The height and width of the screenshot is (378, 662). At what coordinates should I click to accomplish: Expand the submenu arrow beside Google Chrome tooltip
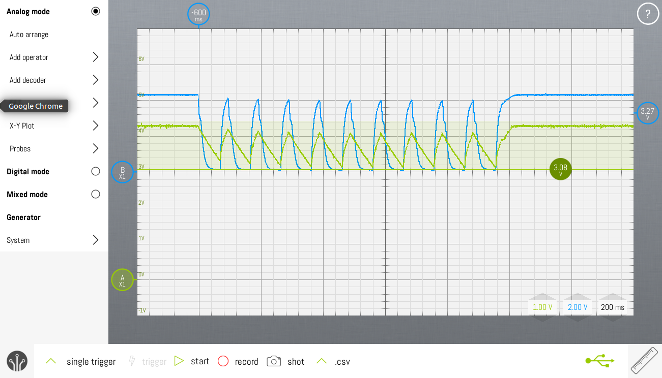[x=95, y=103]
